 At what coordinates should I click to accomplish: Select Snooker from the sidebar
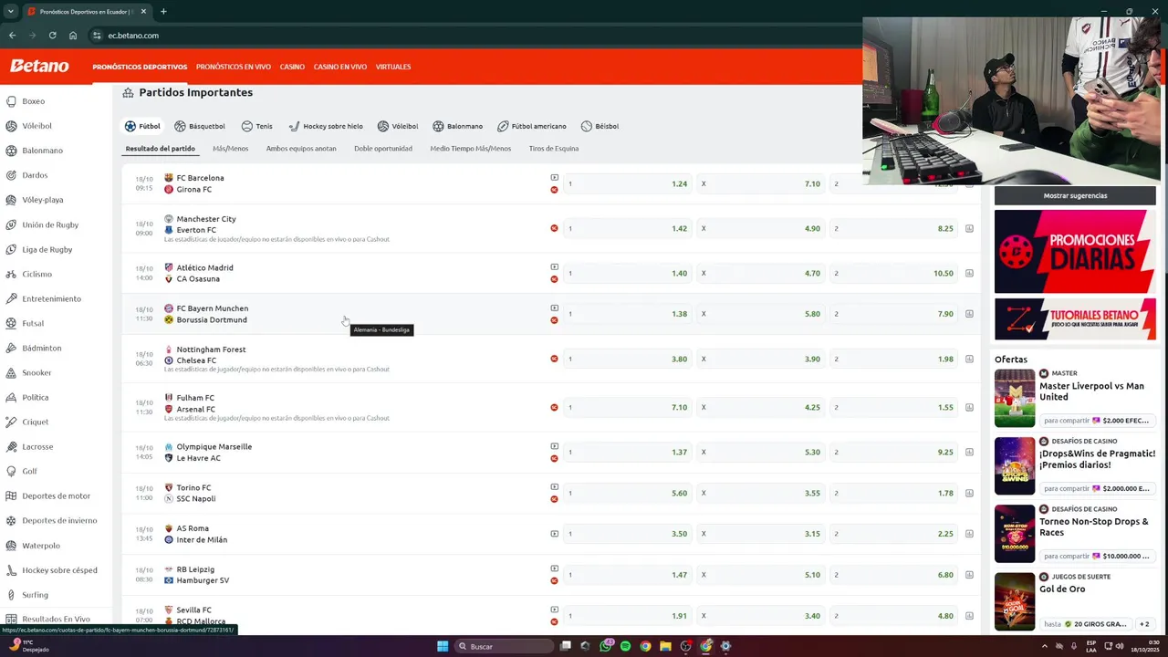tap(36, 372)
